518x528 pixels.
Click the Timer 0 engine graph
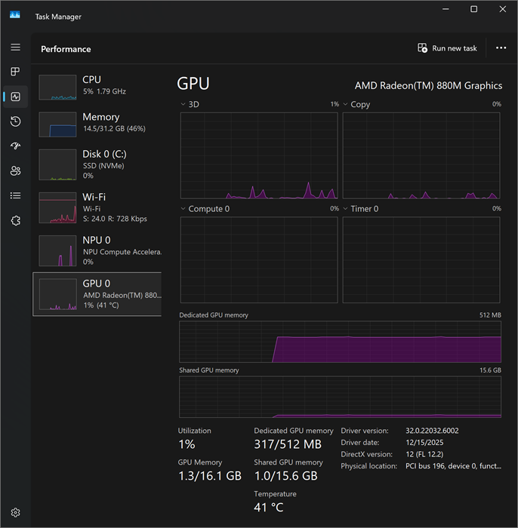(x=421, y=260)
